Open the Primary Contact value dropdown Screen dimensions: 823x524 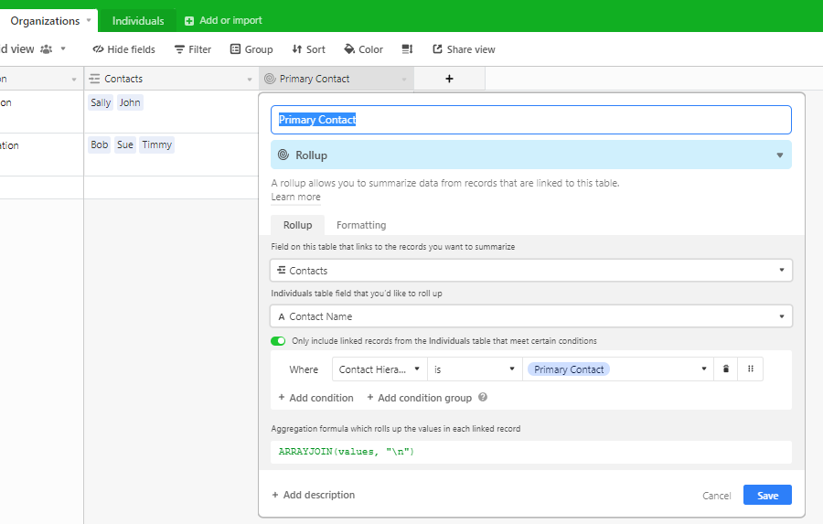[x=618, y=369]
